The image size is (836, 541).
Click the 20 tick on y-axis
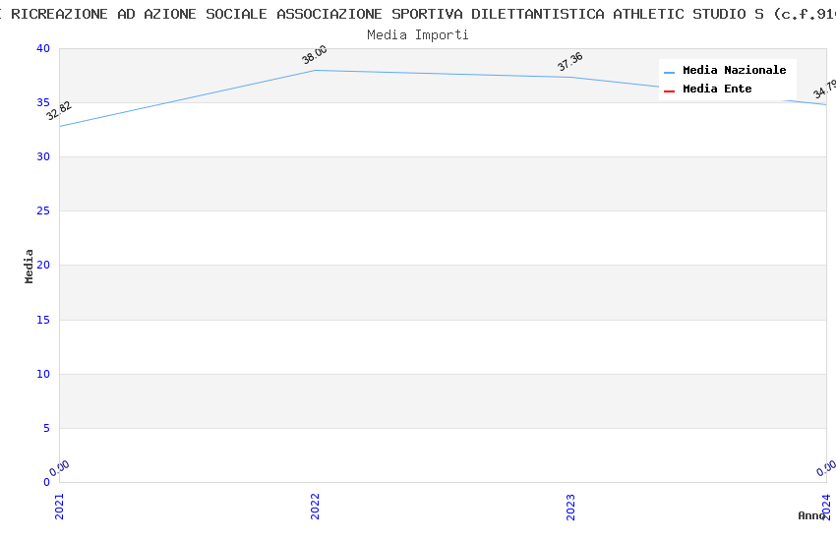pos(42,266)
